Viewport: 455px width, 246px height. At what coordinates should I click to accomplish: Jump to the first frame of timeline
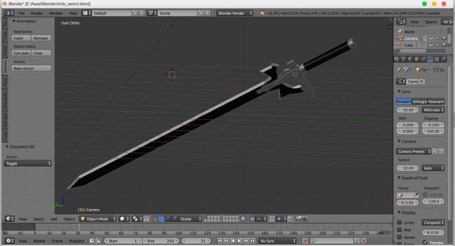[x=220, y=241]
